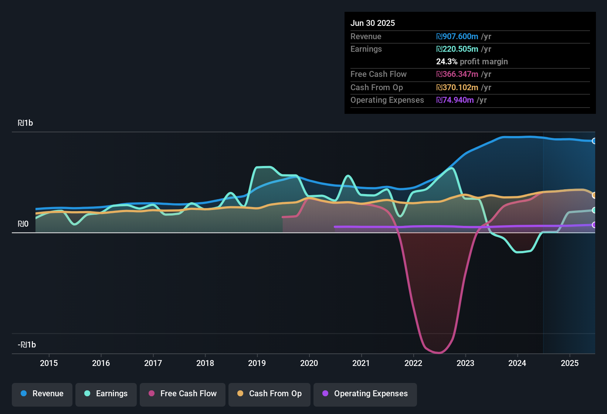This screenshot has height=414, width=607.
Task: Select the Operating Expenses endpoint circle
Action: (x=594, y=225)
